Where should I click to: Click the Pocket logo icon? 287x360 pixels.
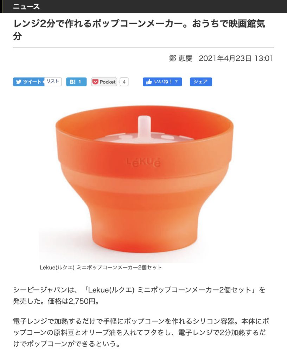95,82
